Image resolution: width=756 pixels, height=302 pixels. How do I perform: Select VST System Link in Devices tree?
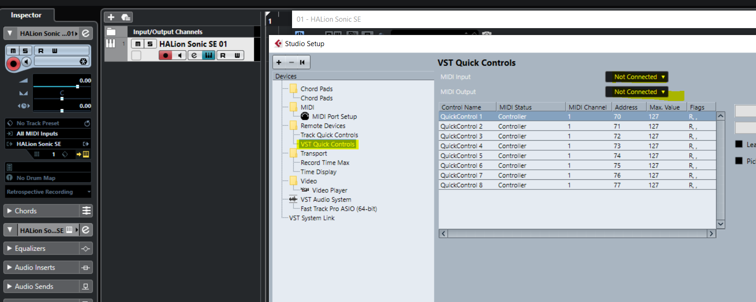(312, 218)
